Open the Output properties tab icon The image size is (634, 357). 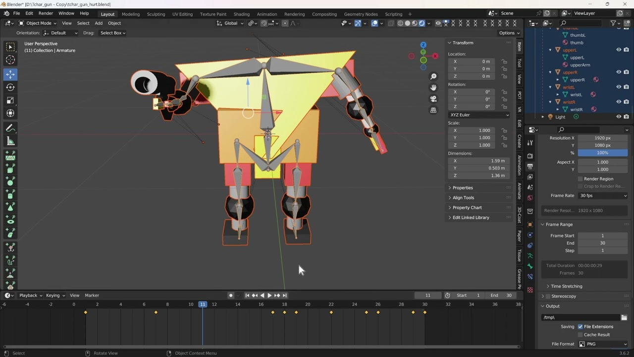[x=530, y=166]
